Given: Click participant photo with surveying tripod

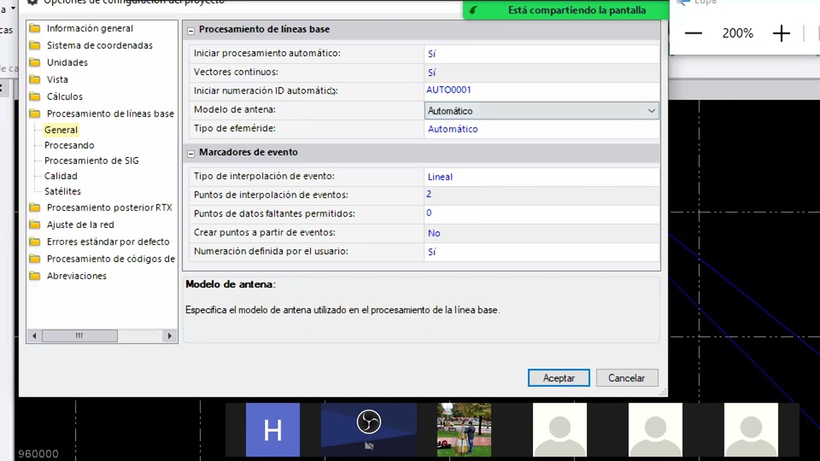Looking at the screenshot, I should (464, 430).
